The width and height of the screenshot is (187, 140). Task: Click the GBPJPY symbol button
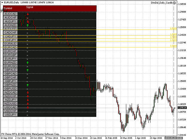pyautogui.click(x=10, y=81)
